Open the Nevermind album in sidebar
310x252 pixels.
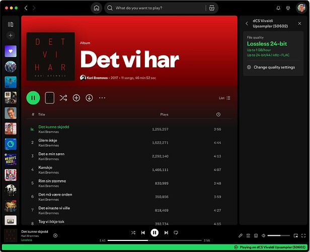tap(11, 82)
